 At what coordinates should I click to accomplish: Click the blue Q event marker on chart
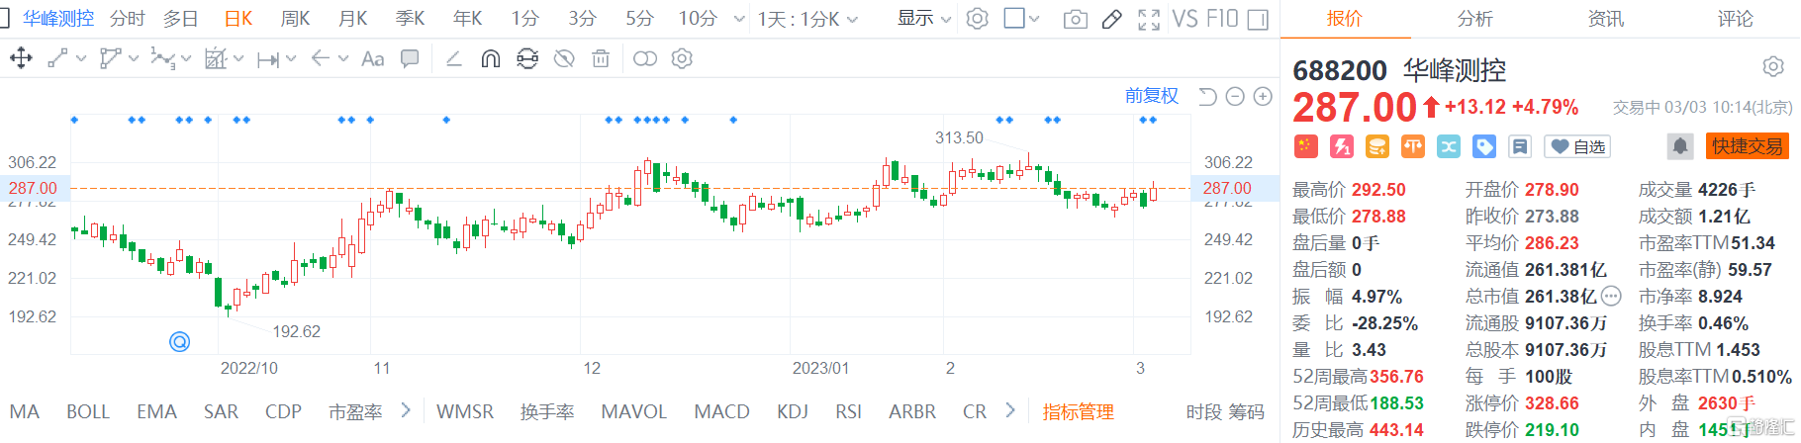click(179, 341)
